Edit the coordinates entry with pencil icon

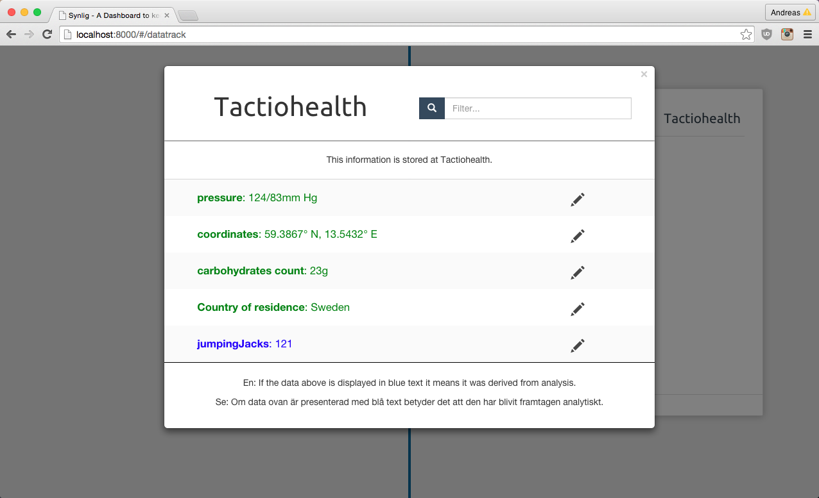pyautogui.click(x=578, y=236)
